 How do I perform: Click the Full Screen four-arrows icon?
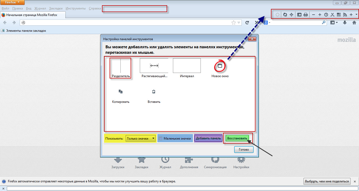pyautogui.click(x=291, y=15)
